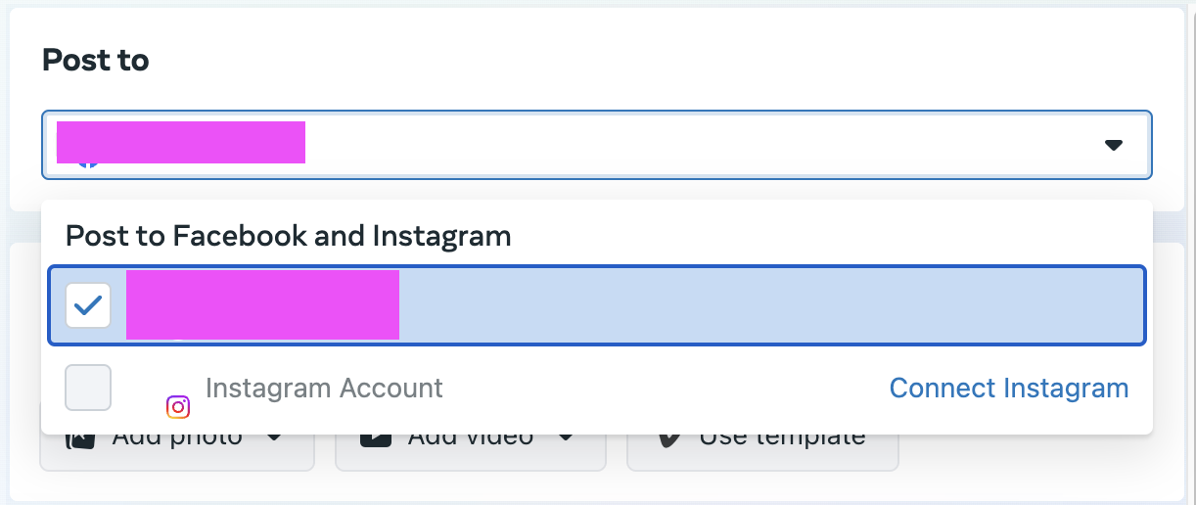The height and width of the screenshot is (505, 1196).
Task: Uncheck the selected Facebook page checkbox
Action: (x=88, y=305)
